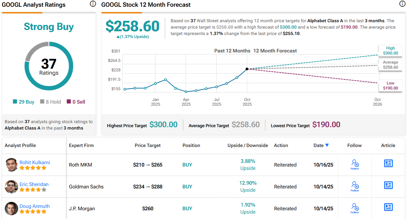This screenshot has width=407, height=219.
Task: Click the Oct 2025 chart data point
Action: [x=247, y=69]
